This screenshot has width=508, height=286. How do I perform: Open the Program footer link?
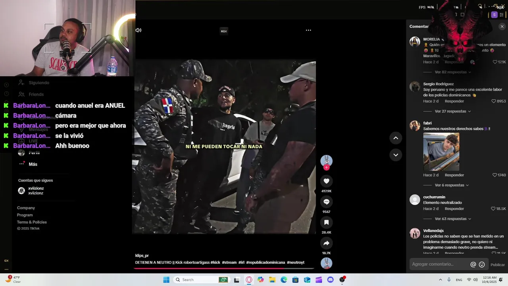[x=25, y=215]
